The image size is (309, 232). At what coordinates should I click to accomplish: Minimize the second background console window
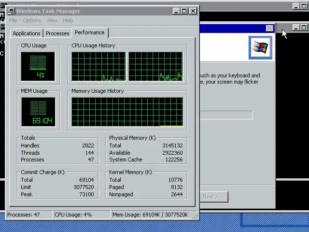click(x=296, y=28)
